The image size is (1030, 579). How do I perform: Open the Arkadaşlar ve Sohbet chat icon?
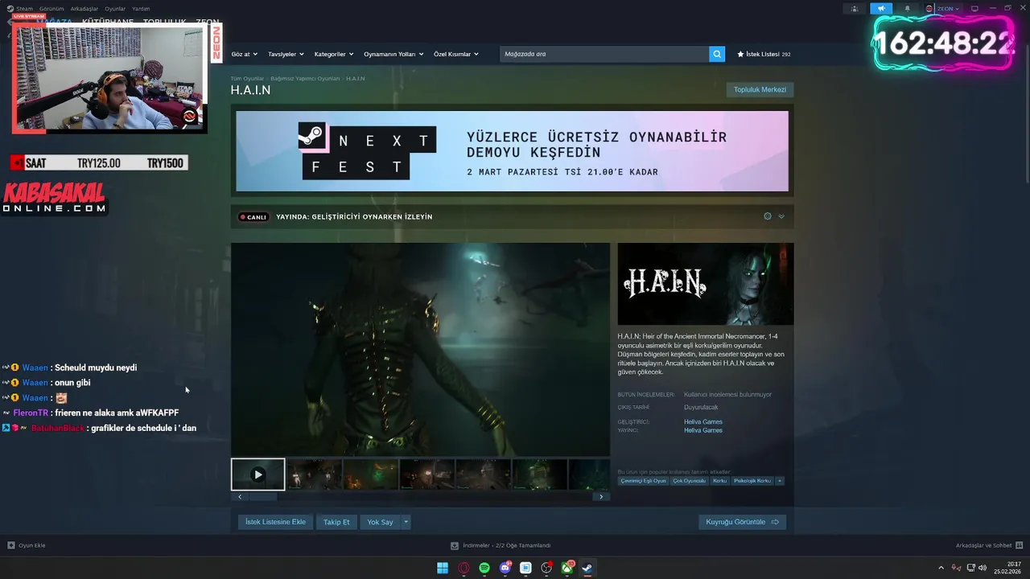pyautogui.click(x=1020, y=545)
